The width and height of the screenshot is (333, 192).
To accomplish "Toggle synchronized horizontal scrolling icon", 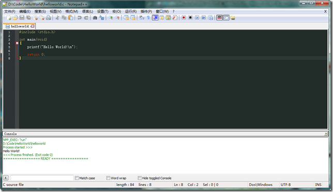I will pyautogui.click(x=133, y=18).
